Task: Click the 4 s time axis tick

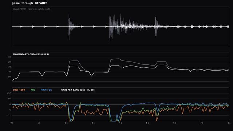Action: pos(121,123)
